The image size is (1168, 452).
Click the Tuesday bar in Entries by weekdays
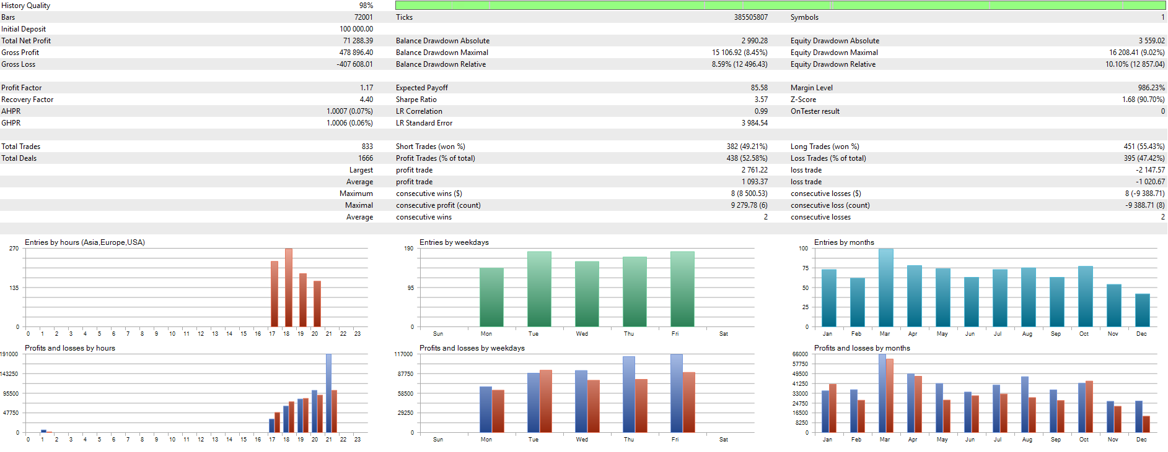point(539,289)
